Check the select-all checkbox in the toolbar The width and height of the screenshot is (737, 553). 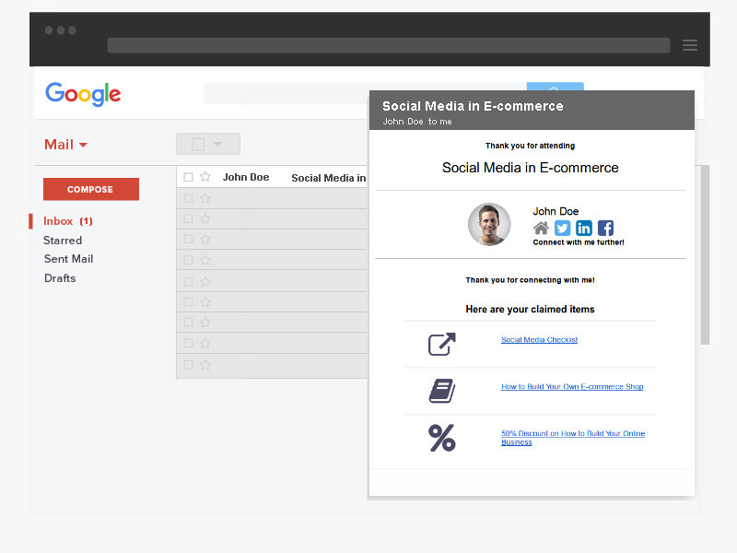[x=198, y=145]
